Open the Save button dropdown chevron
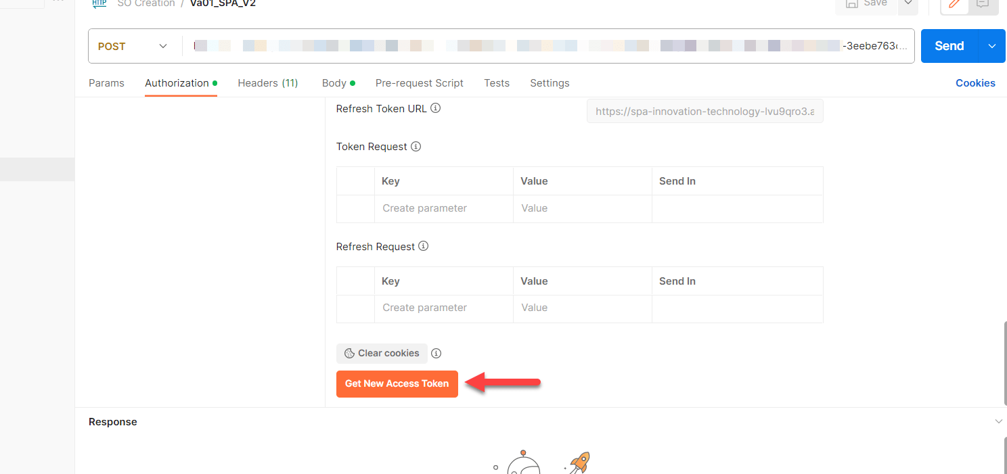1007x474 pixels. tap(907, 3)
